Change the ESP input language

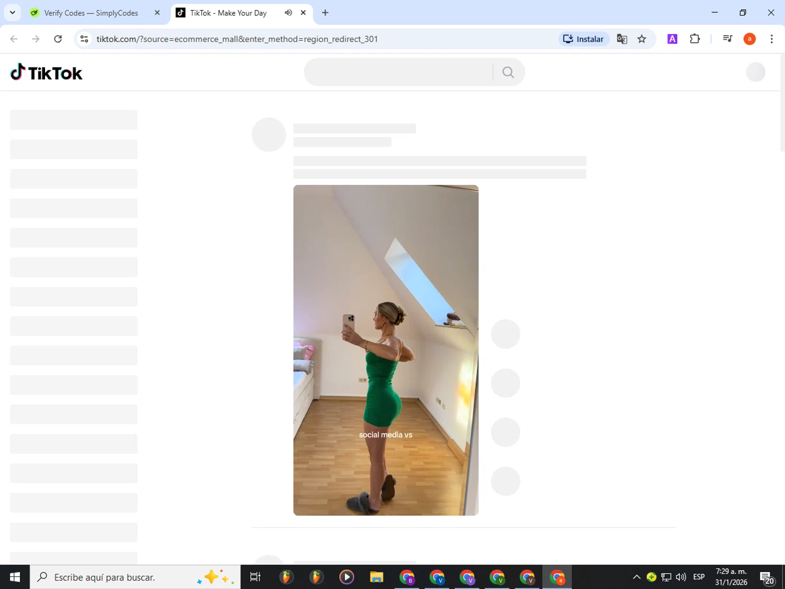[699, 577]
